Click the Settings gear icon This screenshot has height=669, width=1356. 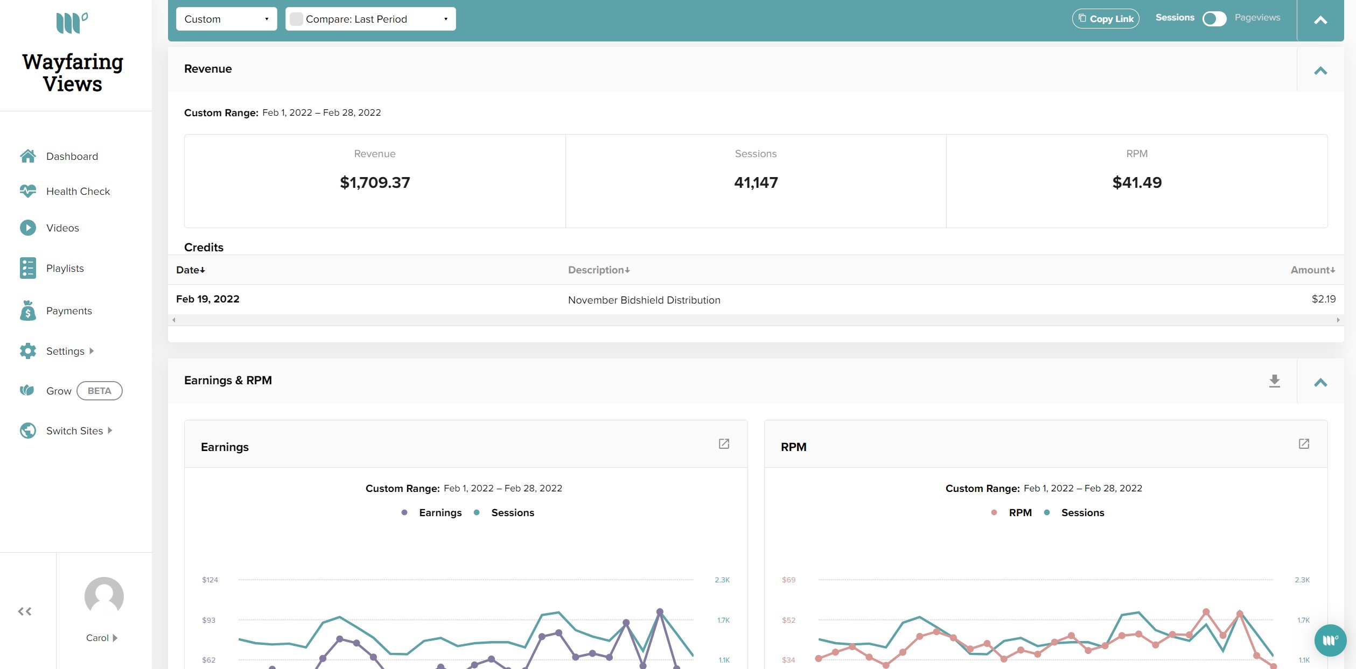[x=28, y=351]
